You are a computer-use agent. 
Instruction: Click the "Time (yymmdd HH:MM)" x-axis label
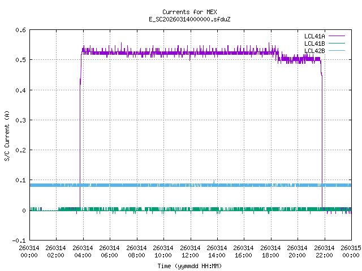tap(189, 265)
